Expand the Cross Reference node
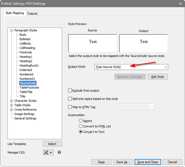The image size is (185, 167). click(11, 110)
